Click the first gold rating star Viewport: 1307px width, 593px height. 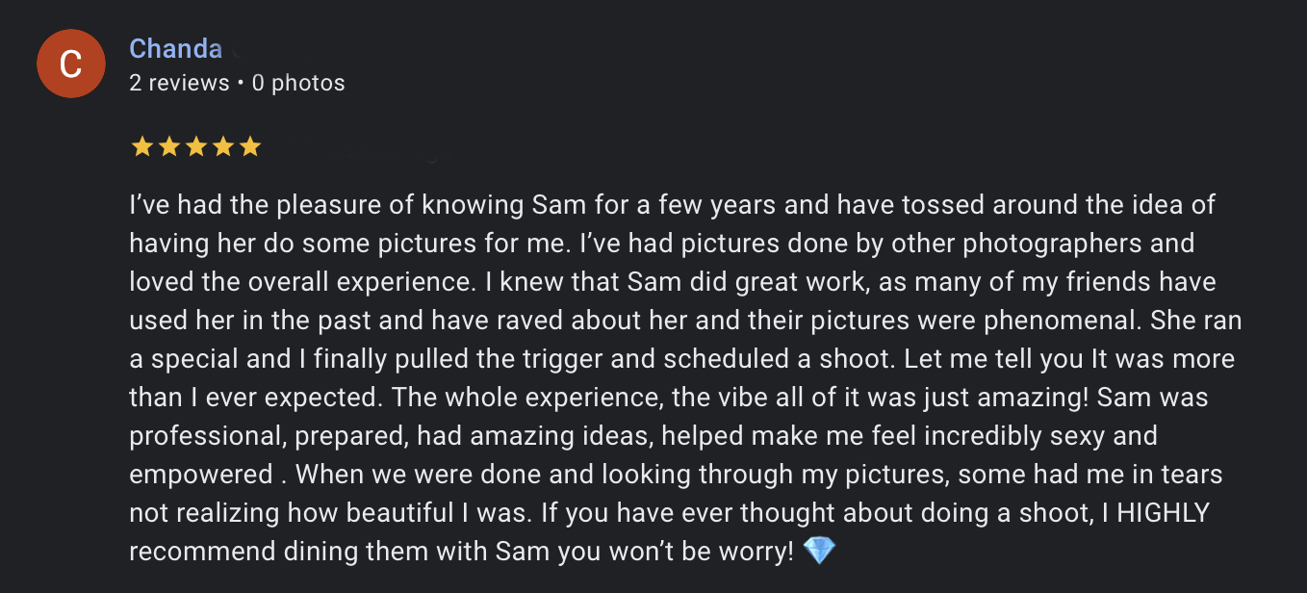141,146
